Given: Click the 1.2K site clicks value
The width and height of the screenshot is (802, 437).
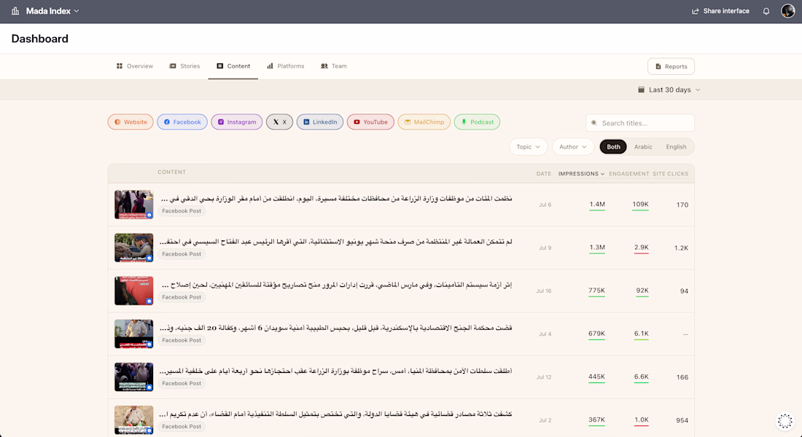Looking at the screenshot, I should click(681, 248).
